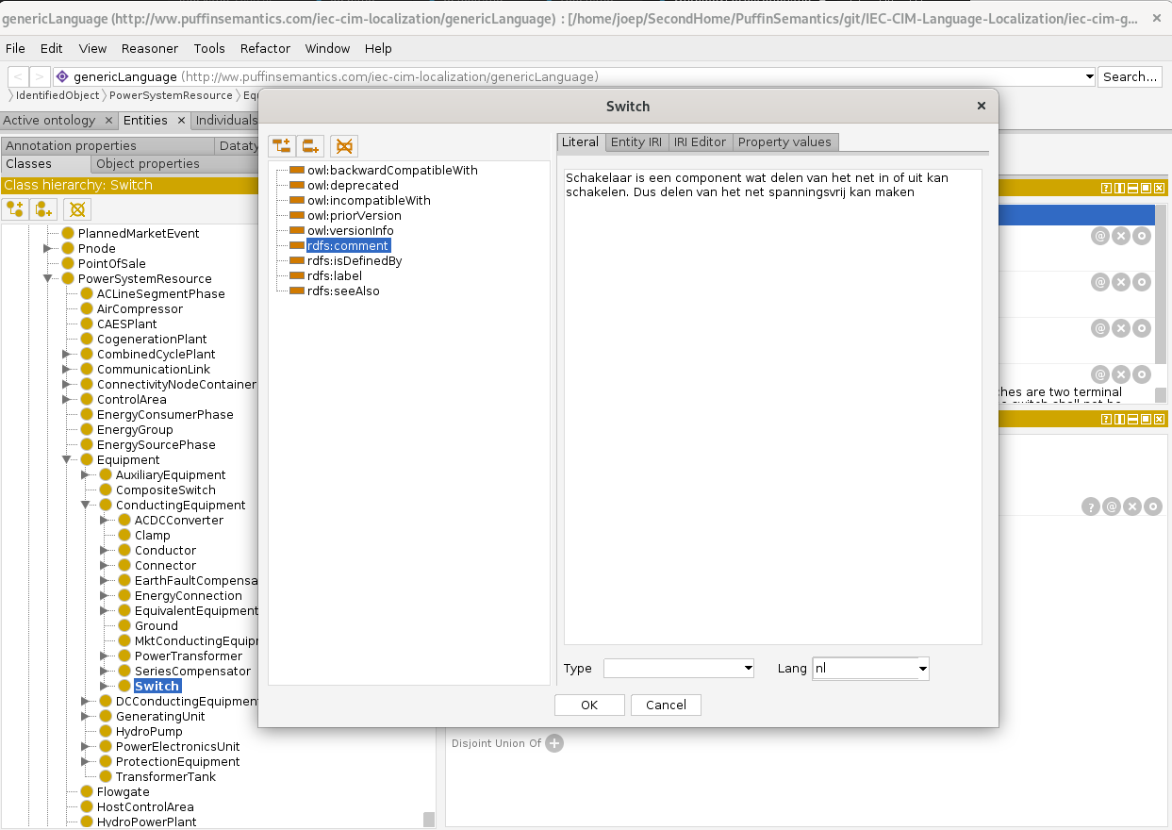Select the Clamp class
The image size is (1172, 830).
153,536
